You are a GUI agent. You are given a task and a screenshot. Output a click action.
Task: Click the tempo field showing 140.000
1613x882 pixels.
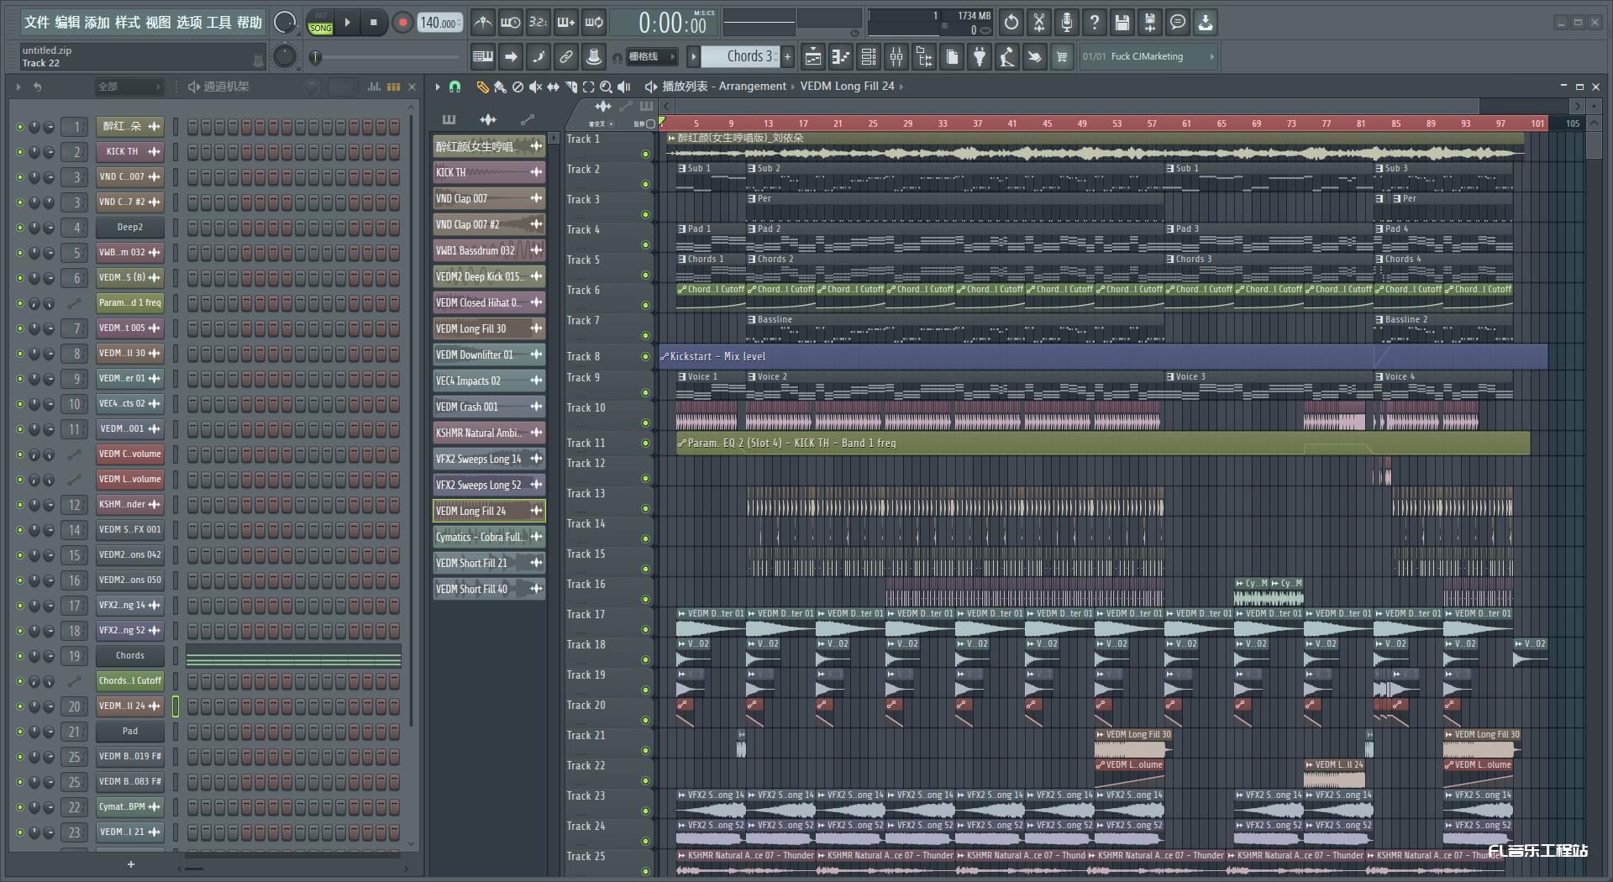click(440, 24)
